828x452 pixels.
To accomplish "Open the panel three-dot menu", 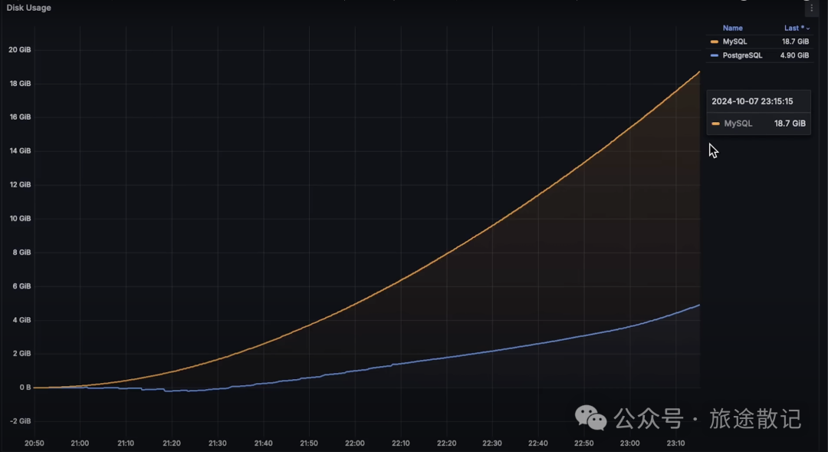I will pos(812,8).
